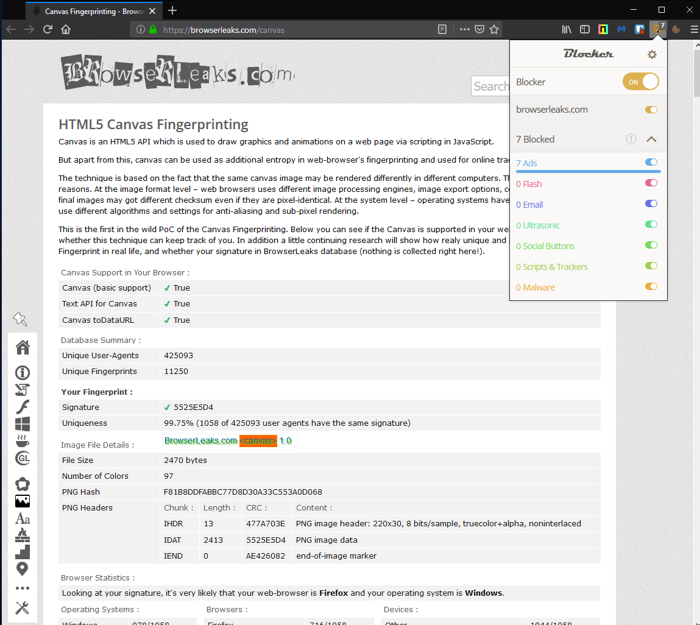Image resolution: width=700 pixels, height=625 pixels.
Task: Open a new tab with plus button
Action: point(172,10)
